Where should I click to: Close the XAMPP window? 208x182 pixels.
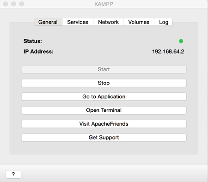(6, 4)
